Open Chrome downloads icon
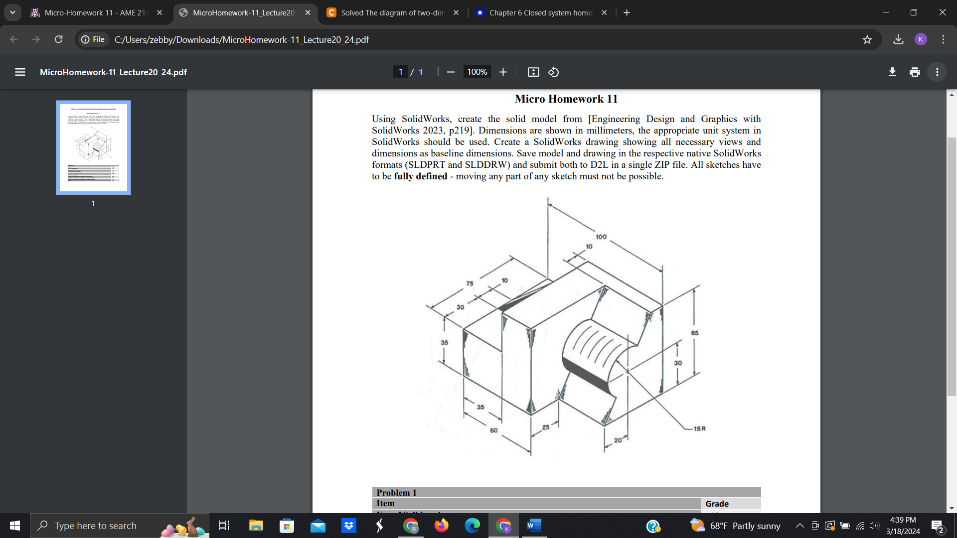Screen dimensions: 957x538 click(x=898, y=39)
